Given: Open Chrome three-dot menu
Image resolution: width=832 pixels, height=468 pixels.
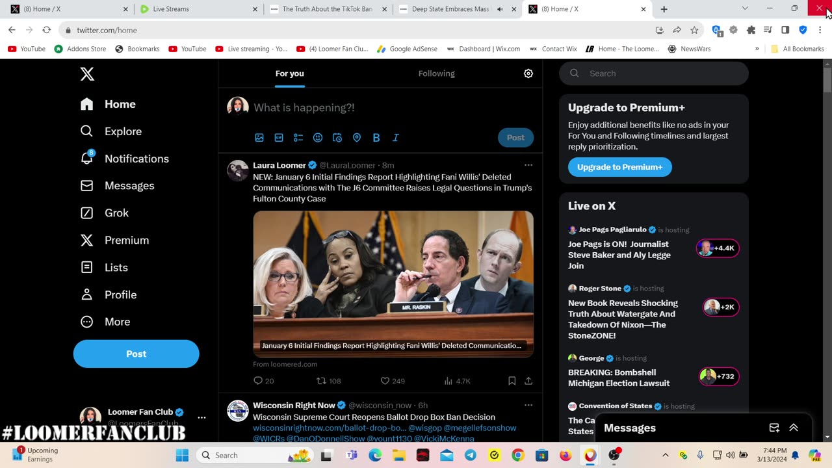Looking at the screenshot, I should pos(820,30).
